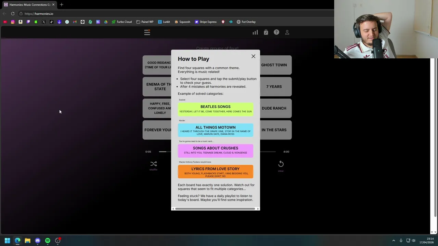
Task: Open the Turbo Cloud bookmark
Action: coord(121,22)
